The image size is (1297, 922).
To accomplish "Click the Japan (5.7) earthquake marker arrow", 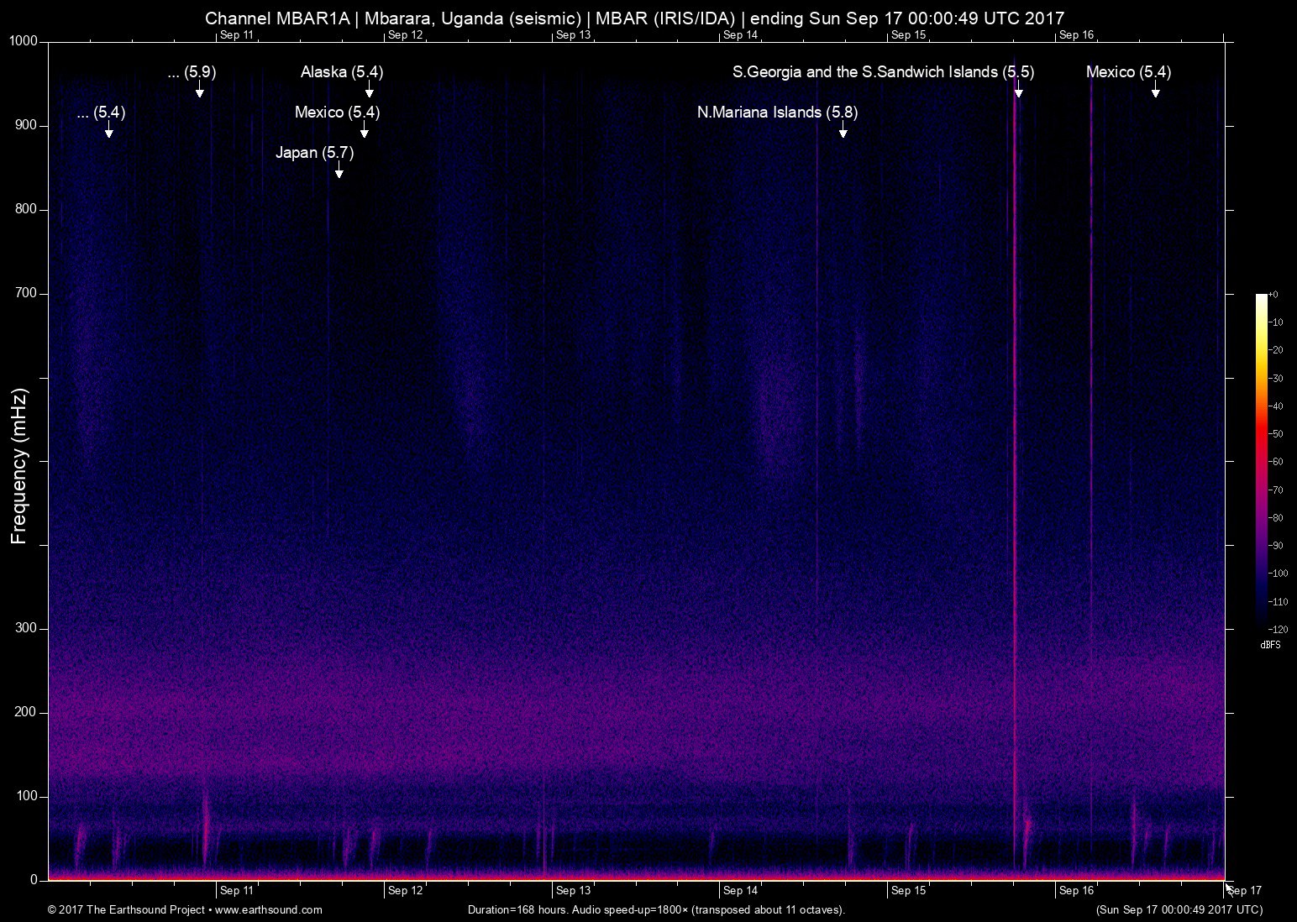I will (339, 172).
